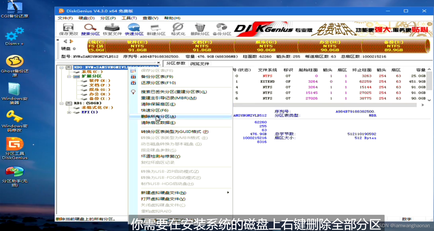Select 文档(F:) partition bar
Viewport: 434px width, 231px height.
[x=202, y=46]
